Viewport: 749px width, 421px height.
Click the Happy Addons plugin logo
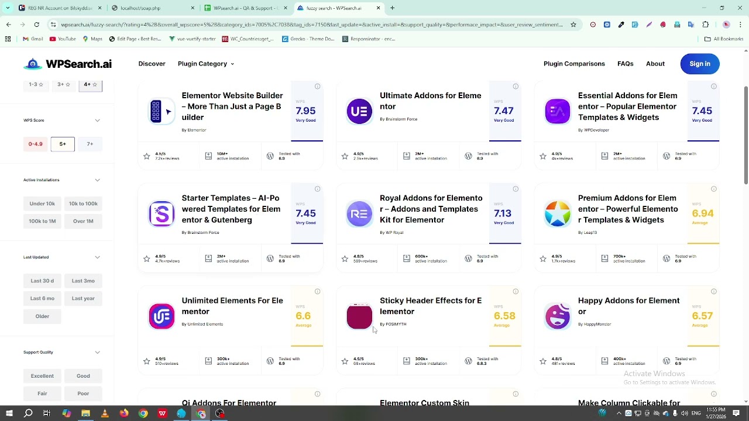pos(558,316)
